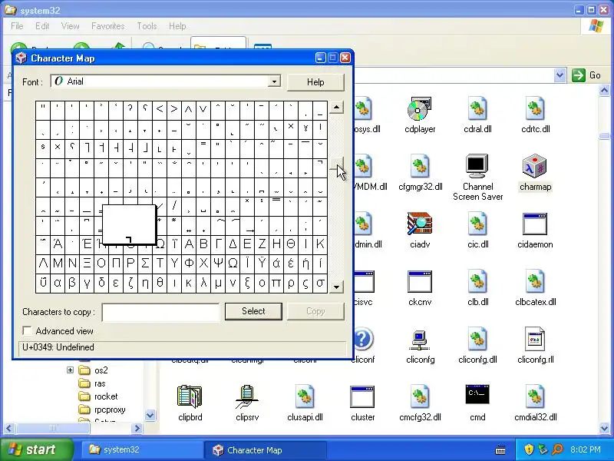Screen dimensions: 614x461
Task: Click the taskbar clock showing 8:02 PM
Action: click(x=586, y=449)
